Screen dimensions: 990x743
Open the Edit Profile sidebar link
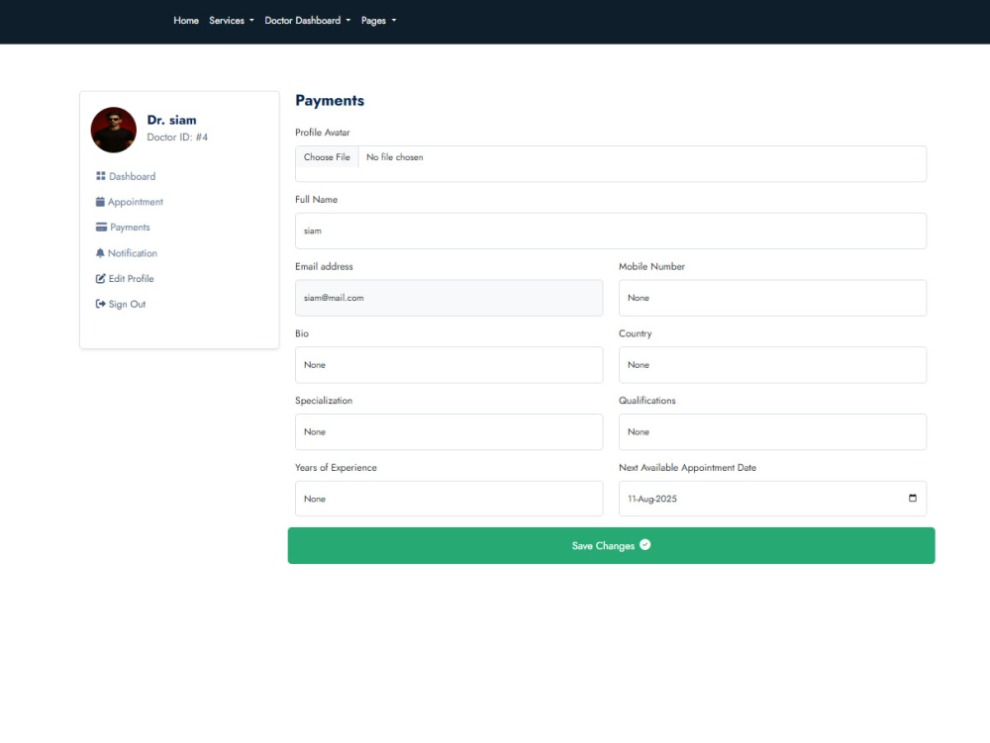point(125,278)
